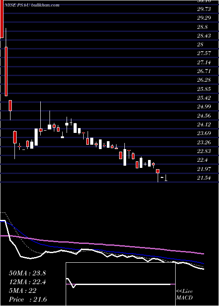Select the 28.8 price axis label

pyautogui.click(x=203, y=27)
